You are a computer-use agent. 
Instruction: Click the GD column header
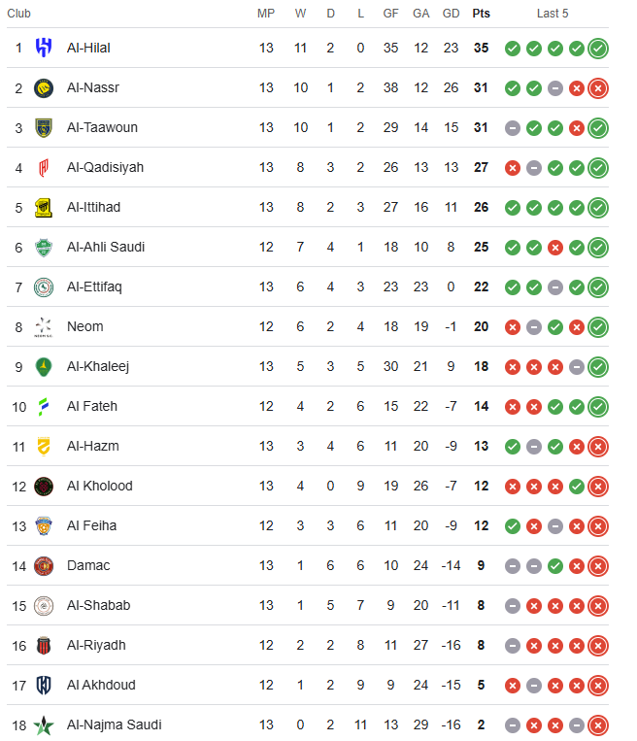click(x=451, y=13)
